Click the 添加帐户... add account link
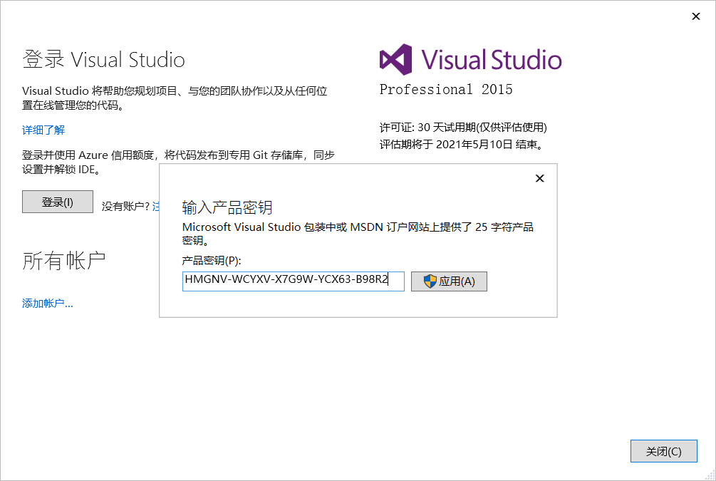 pyautogui.click(x=48, y=304)
